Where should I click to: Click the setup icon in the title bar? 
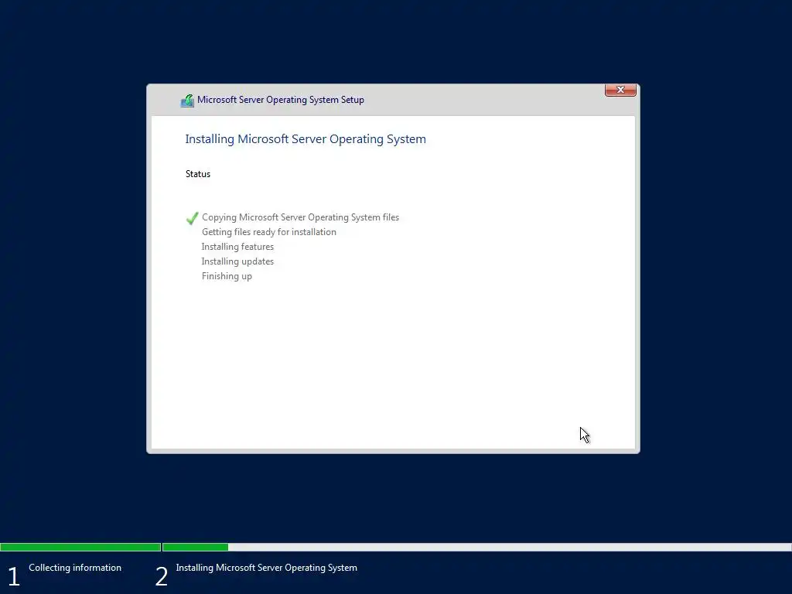pos(187,101)
